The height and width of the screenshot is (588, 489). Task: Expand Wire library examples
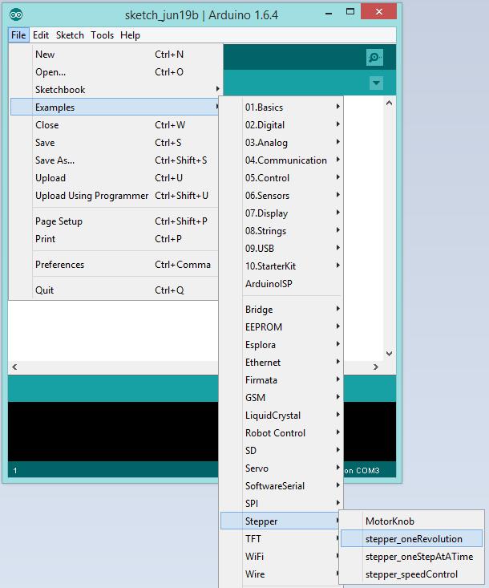pyautogui.click(x=281, y=574)
